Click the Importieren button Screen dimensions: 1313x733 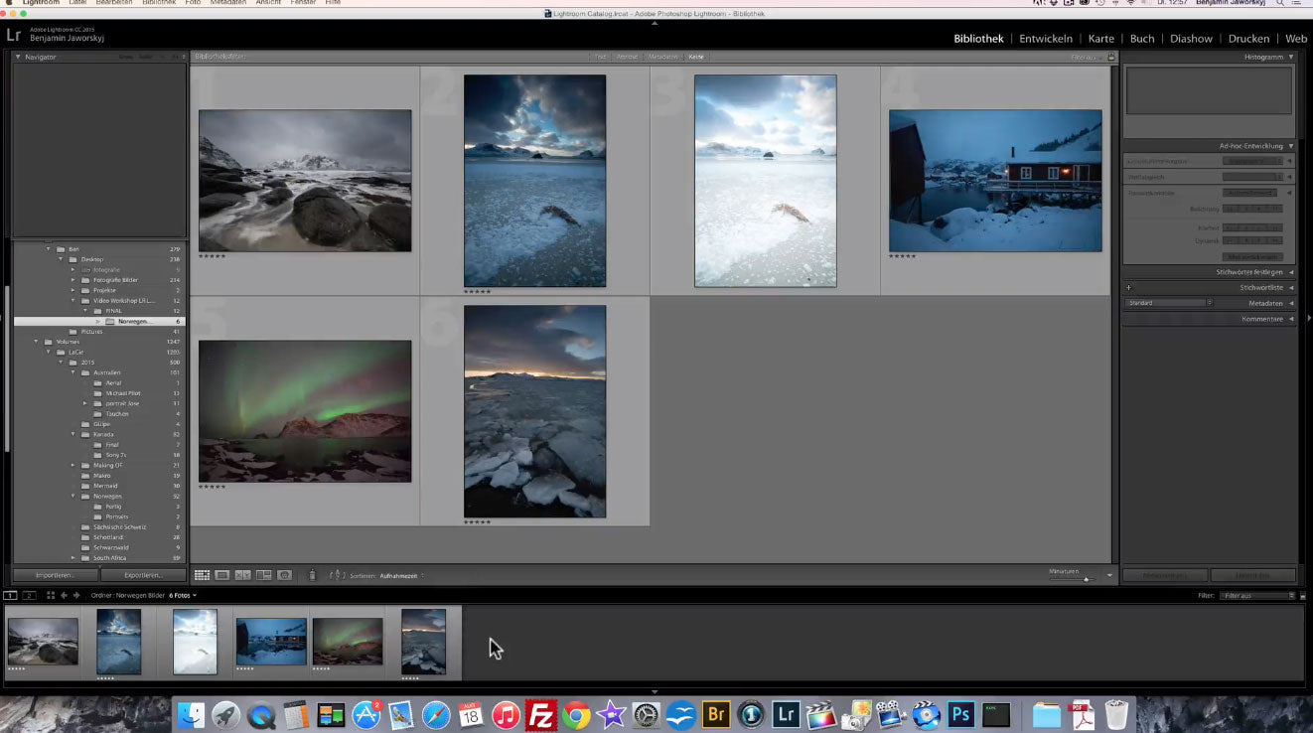tap(56, 575)
